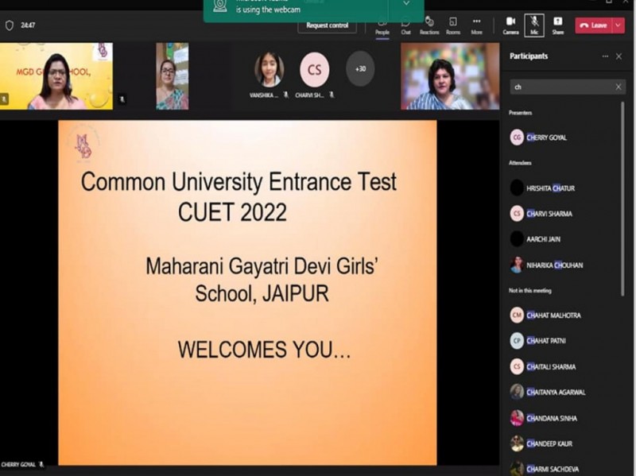Toggle the Camera button

pos(510,25)
